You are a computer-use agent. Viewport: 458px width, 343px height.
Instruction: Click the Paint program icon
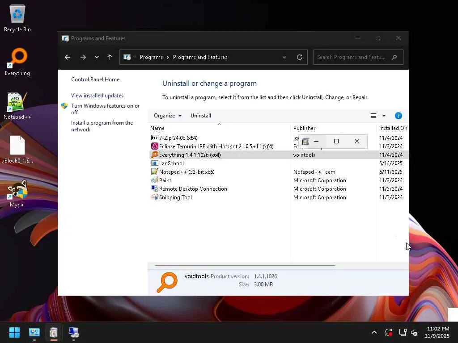coord(154,180)
